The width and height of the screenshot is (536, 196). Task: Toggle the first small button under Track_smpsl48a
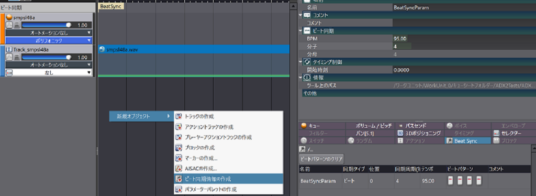pyautogui.click(x=9, y=57)
